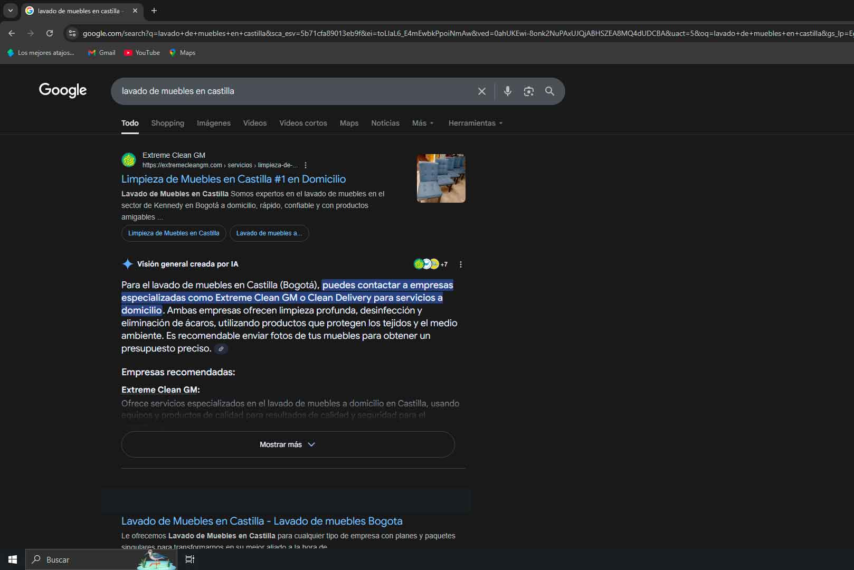Switch to the Videos cortos tab
This screenshot has height=570, width=854.
pos(303,123)
